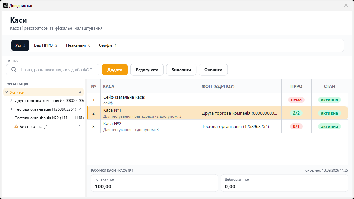Click the 2/2 ПРРО badge
This screenshot has width=354, height=199.
pyautogui.click(x=296, y=113)
